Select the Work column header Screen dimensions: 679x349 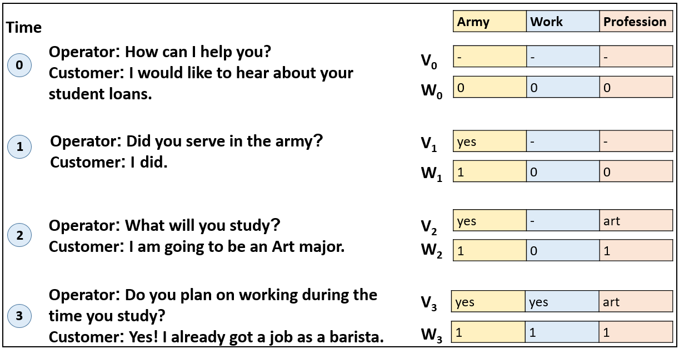[562, 22]
